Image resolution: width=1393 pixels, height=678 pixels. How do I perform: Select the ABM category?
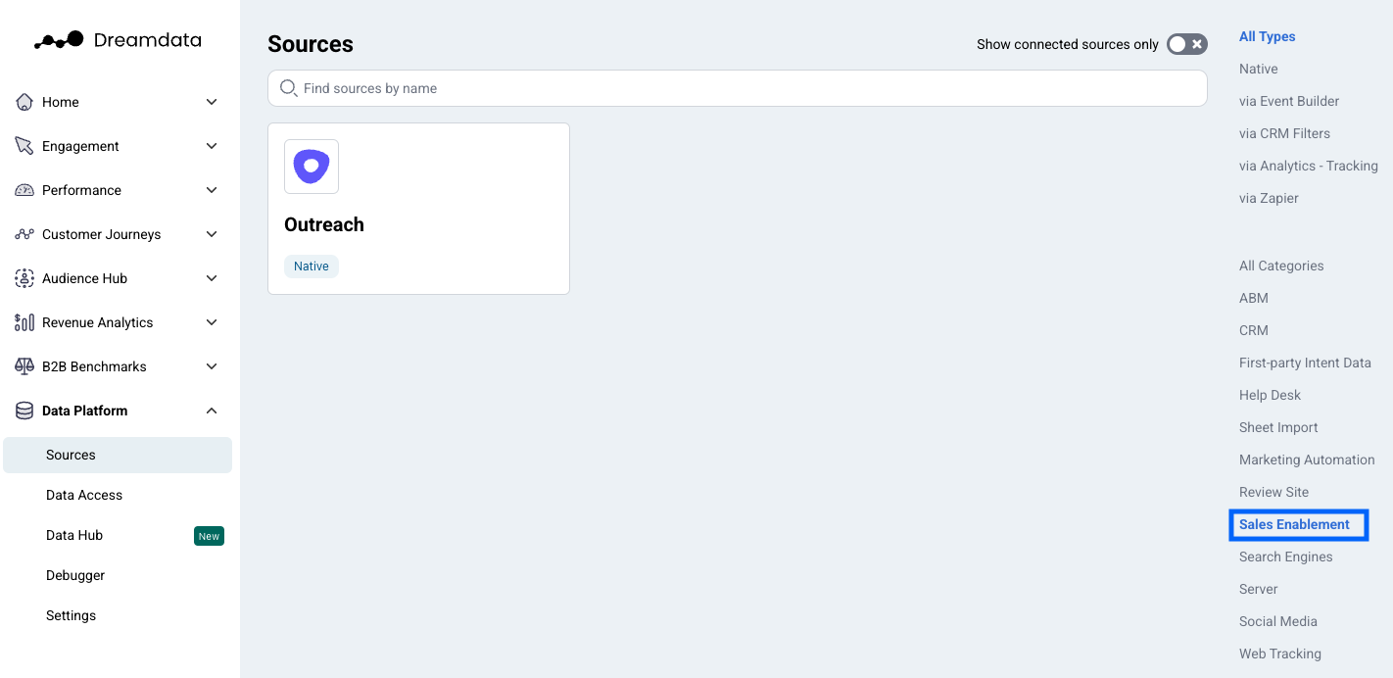click(x=1253, y=298)
